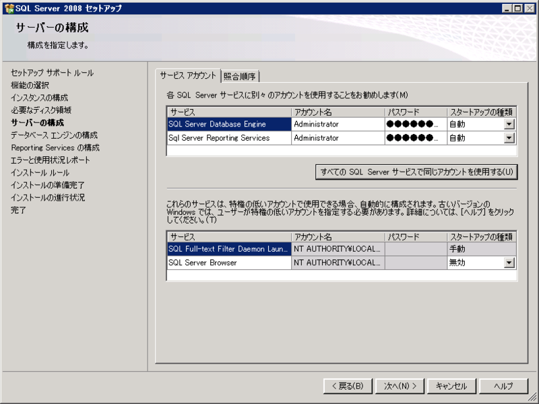
Task: Click the 戻る(B) button
Action: coord(347,386)
